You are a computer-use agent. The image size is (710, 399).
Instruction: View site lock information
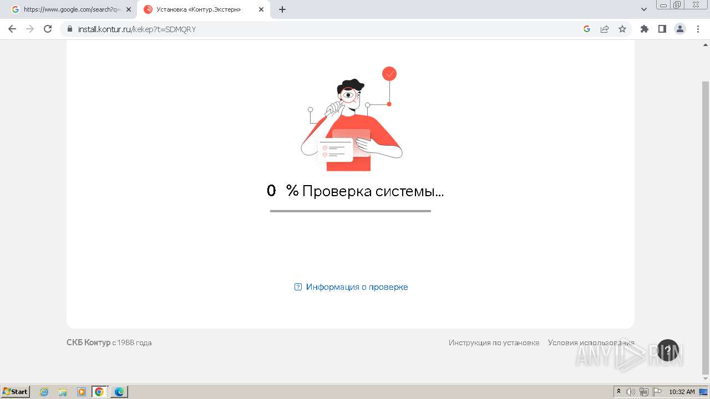[x=70, y=29]
